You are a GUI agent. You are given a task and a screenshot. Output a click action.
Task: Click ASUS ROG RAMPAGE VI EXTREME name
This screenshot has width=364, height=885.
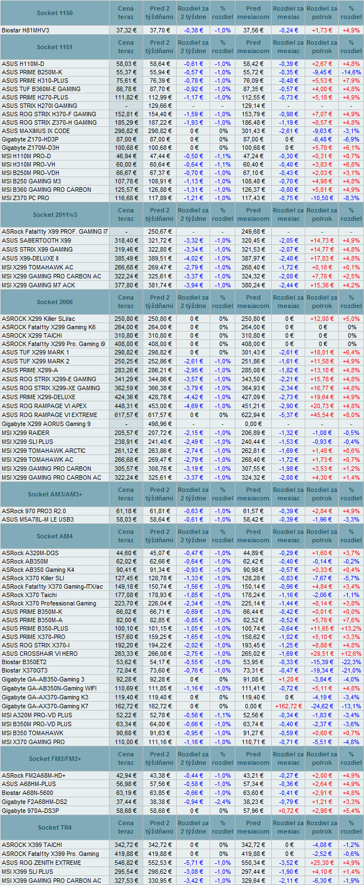pos(50,415)
